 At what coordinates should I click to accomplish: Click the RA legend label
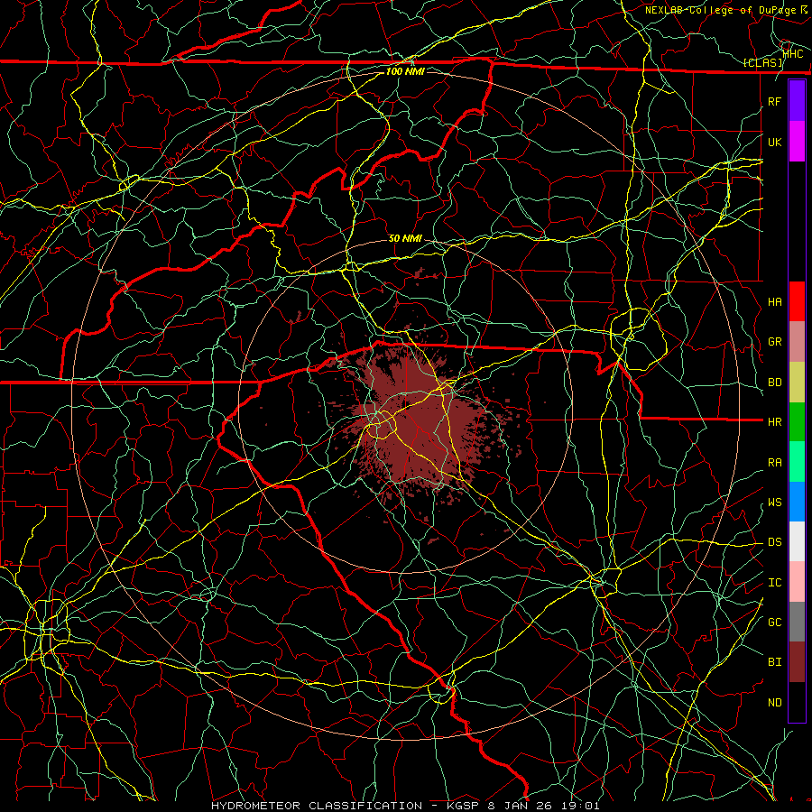coord(774,463)
